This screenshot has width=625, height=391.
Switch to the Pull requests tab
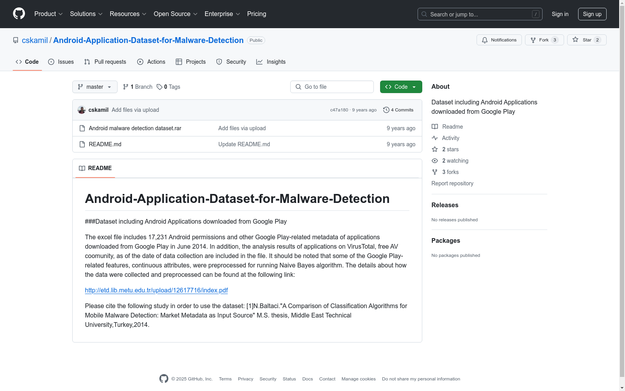(105, 62)
